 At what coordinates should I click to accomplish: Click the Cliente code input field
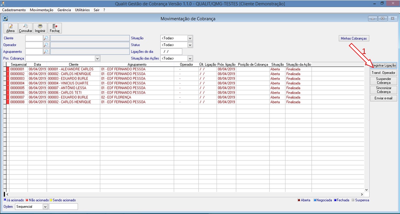coord(34,38)
